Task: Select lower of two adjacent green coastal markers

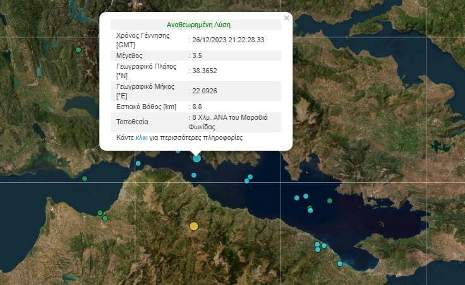Action: point(105,218)
